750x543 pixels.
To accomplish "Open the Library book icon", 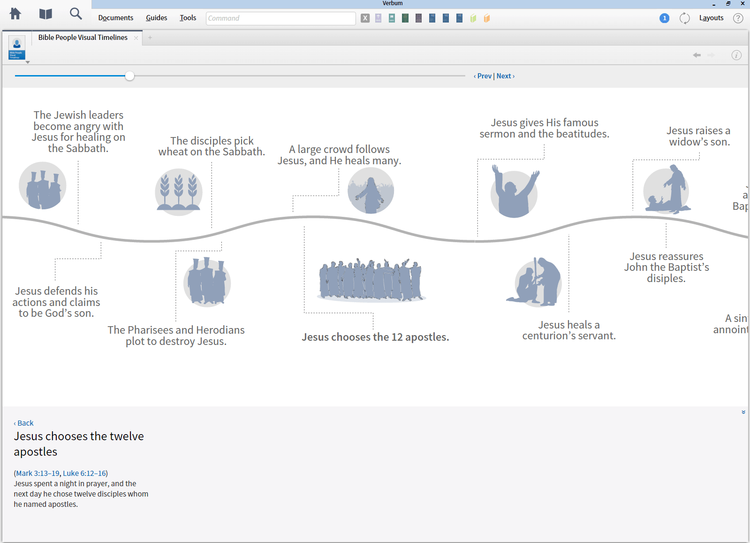I will (x=45, y=14).
